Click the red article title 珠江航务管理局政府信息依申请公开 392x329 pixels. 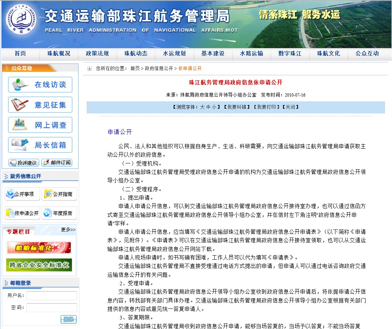[x=236, y=82]
